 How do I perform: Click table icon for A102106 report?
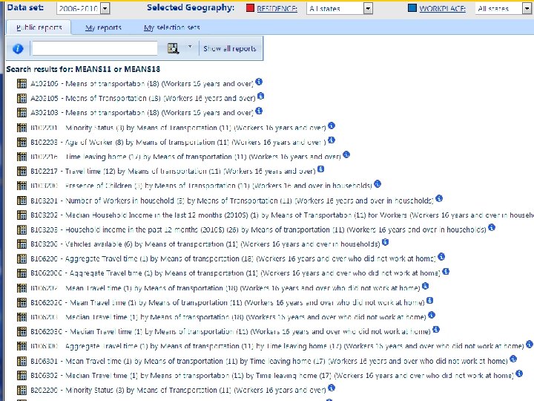pos(22,83)
